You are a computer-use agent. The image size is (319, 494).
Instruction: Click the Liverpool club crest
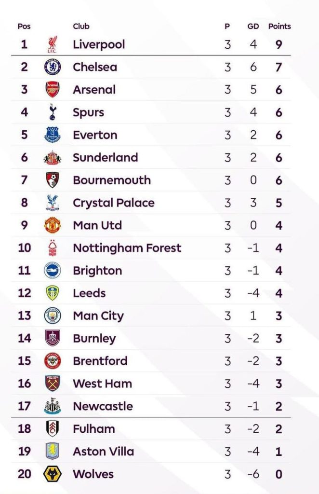click(52, 44)
